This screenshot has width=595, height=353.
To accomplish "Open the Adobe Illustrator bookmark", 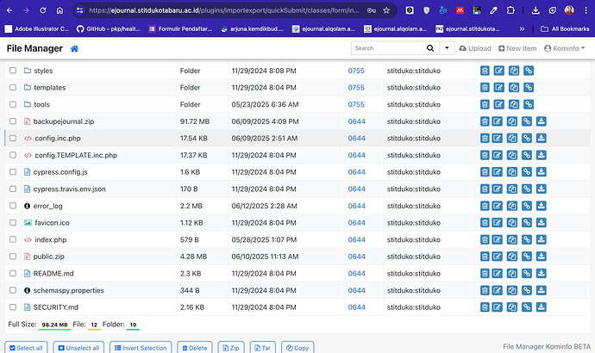I will 37,28.
